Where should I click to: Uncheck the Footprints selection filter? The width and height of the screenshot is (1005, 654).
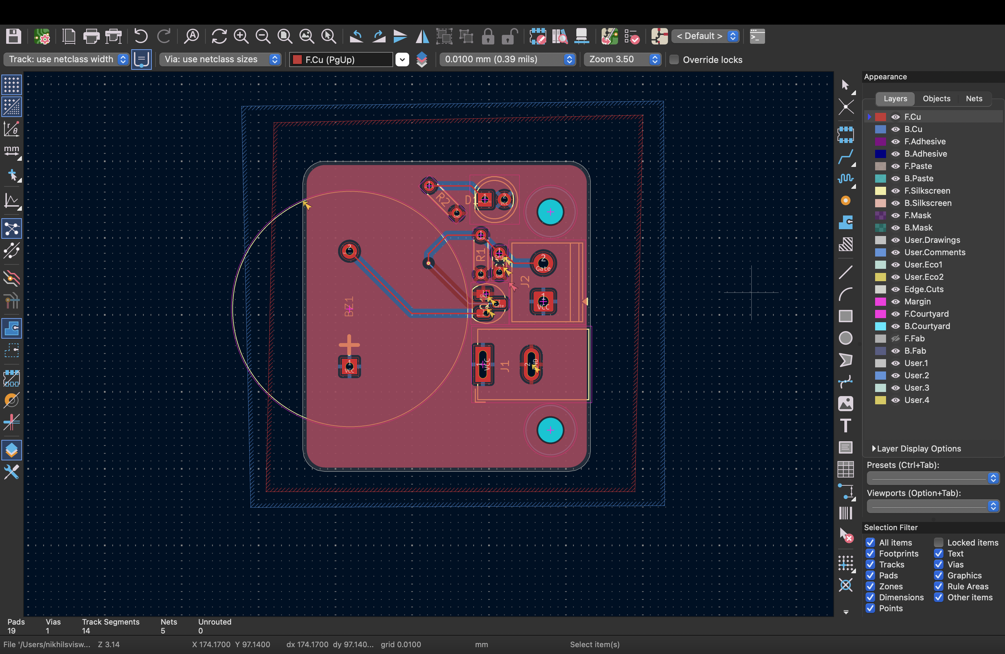(870, 553)
